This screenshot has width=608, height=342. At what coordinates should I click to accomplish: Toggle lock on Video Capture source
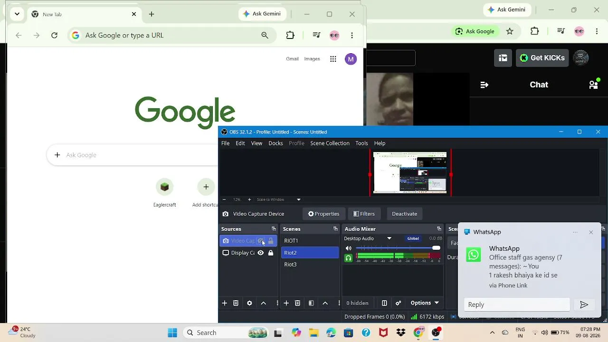(271, 241)
